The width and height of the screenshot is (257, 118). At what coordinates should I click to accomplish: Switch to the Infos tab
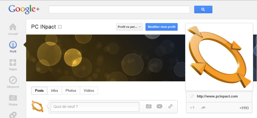point(54,91)
